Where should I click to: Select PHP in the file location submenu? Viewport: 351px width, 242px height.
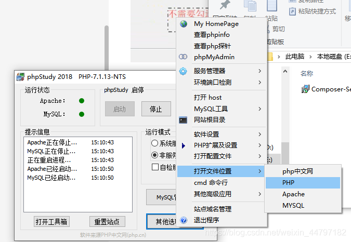coord(303,183)
